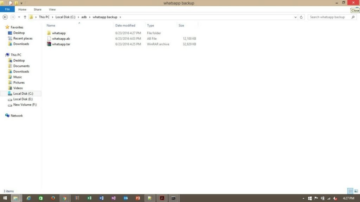Open the File menu tab

point(7,9)
